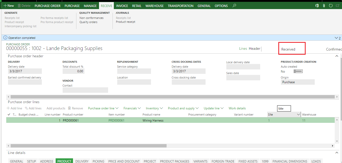The height and width of the screenshot is (163, 342).
Task: Click the search magnifier in ribbon
Action: click(x=234, y=5)
